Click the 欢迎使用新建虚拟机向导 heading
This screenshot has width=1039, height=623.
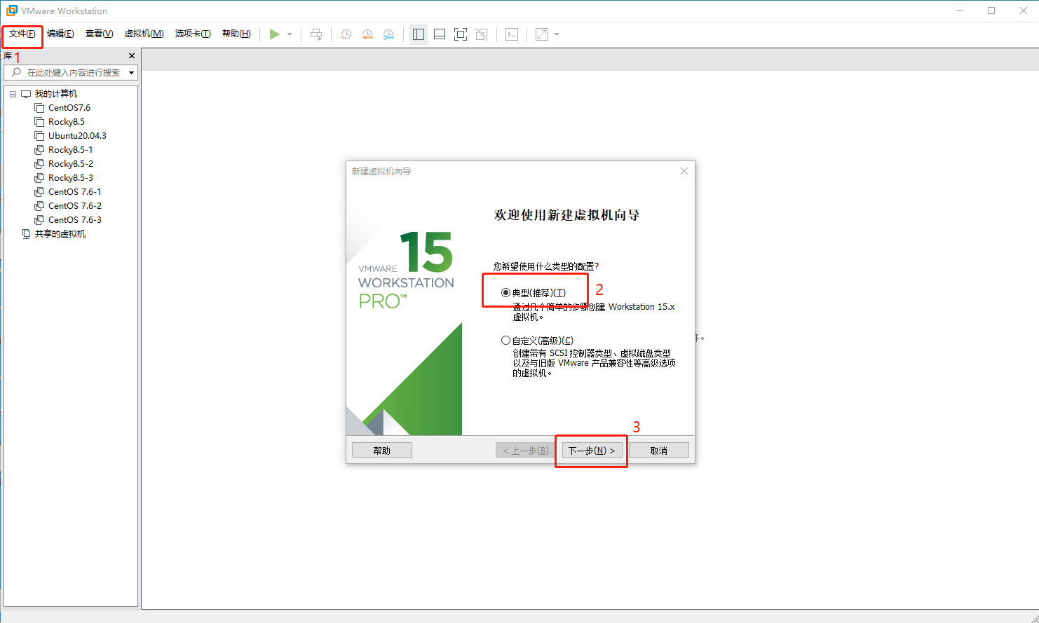pos(566,215)
